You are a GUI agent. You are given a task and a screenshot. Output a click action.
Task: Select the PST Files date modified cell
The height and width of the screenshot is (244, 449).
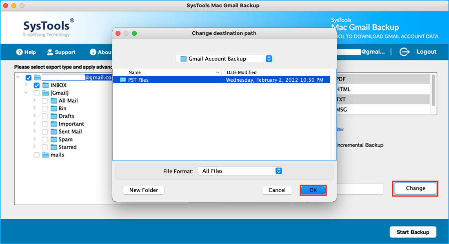click(x=275, y=80)
